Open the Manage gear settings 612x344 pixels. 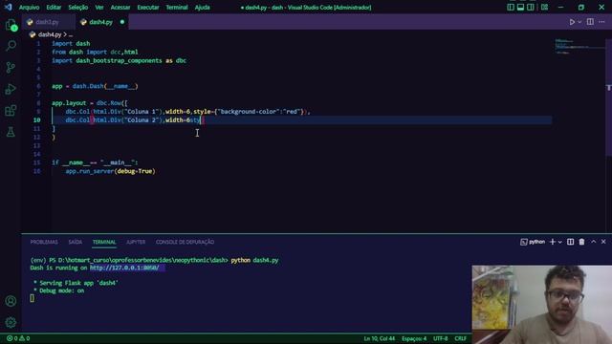(x=11, y=322)
